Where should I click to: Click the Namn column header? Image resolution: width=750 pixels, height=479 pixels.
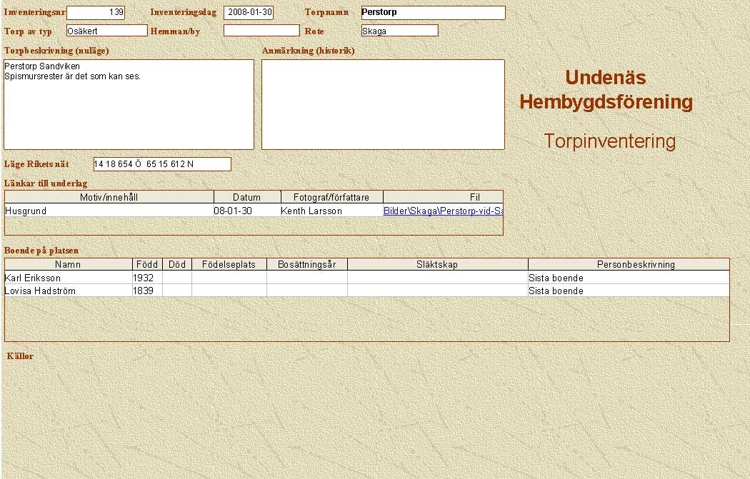(x=68, y=264)
